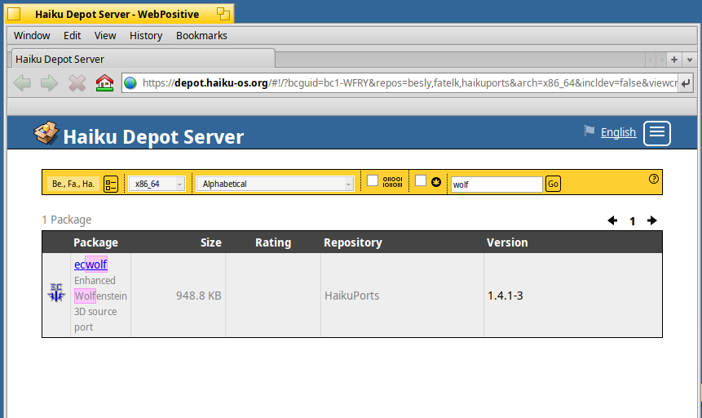
Task: Click the Size column header
Action: coord(211,242)
